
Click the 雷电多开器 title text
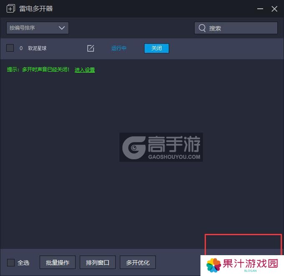(x=36, y=8)
